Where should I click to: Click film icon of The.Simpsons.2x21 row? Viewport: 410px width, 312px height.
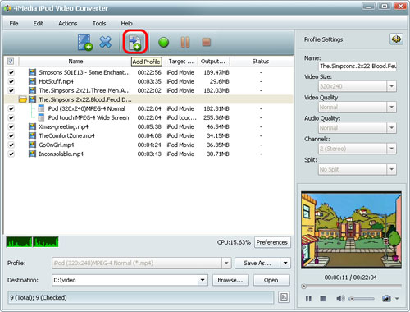[x=32, y=90]
